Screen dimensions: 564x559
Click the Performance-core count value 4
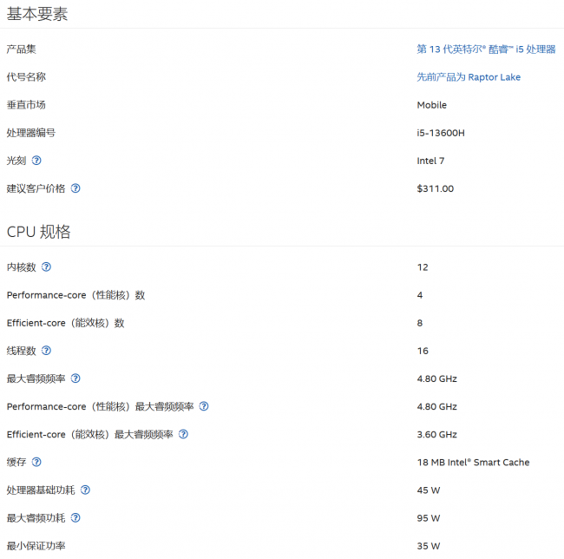[x=420, y=295]
